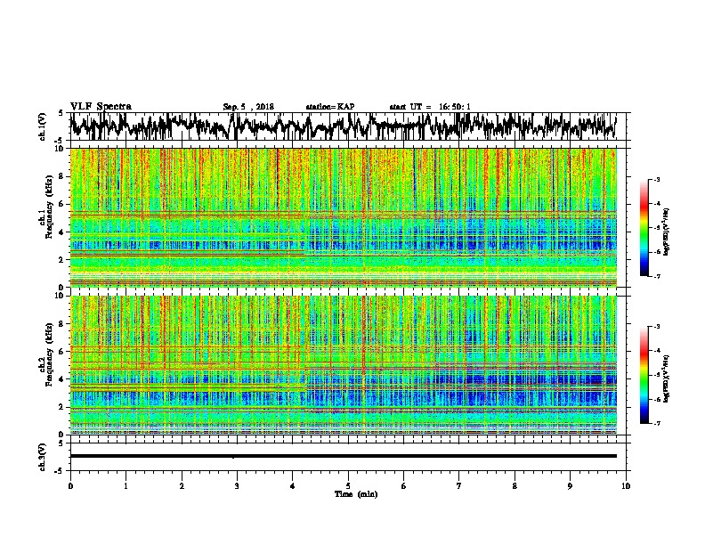The width and height of the screenshot is (705, 545).
Task: Click tick label "6" on the time axis
Action: [404, 486]
